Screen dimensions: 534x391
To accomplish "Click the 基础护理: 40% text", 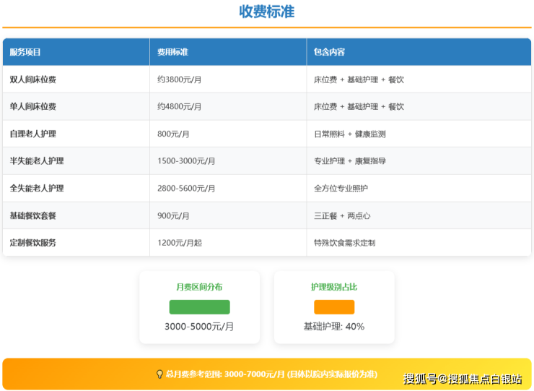I will [x=334, y=327].
